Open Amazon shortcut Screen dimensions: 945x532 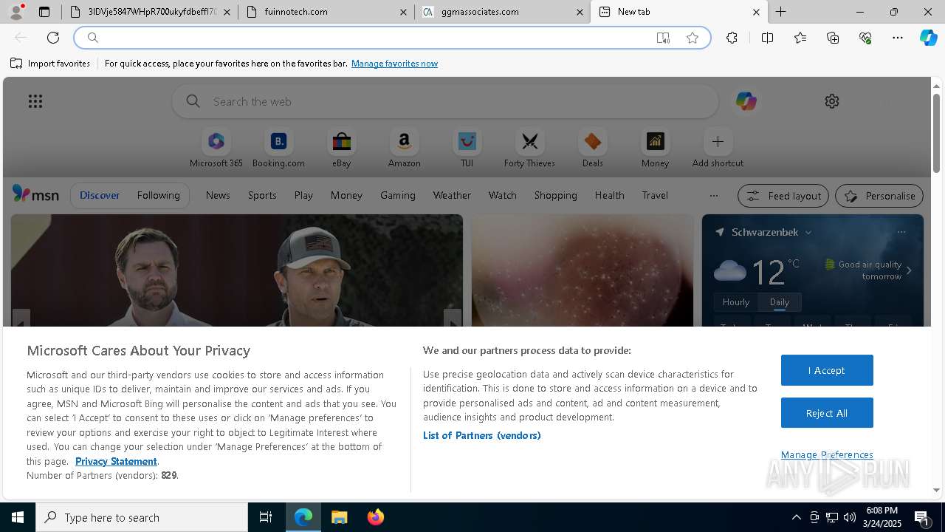tap(404, 148)
